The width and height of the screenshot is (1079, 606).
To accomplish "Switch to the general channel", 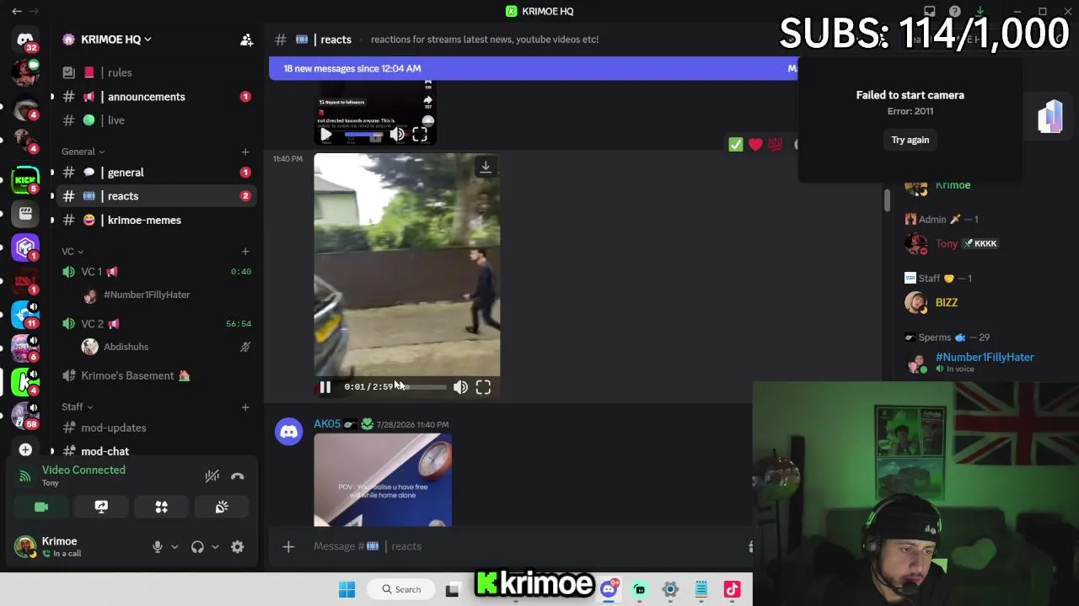I will click(157, 173).
